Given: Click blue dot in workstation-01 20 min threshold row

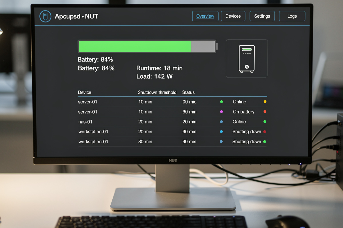Looking at the screenshot, I should coord(222,132).
